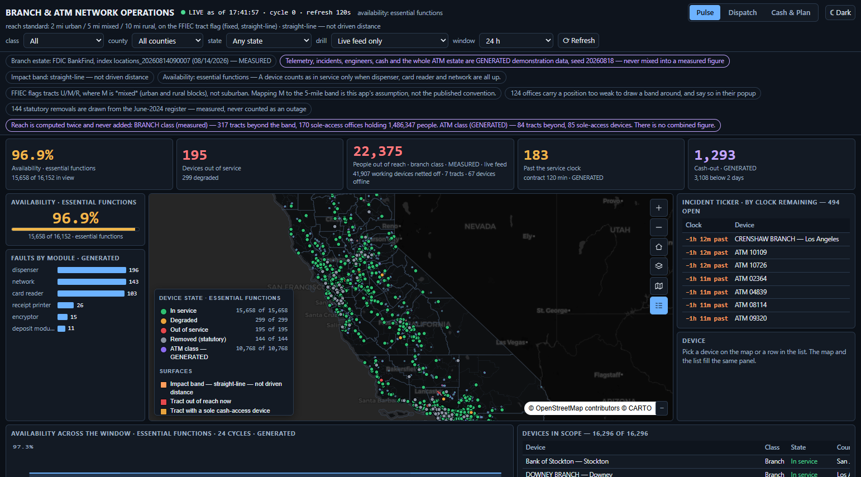This screenshot has height=477, width=861.
Task: Click the gray Removed (statutory) legend dot
Action: (x=164, y=340)
